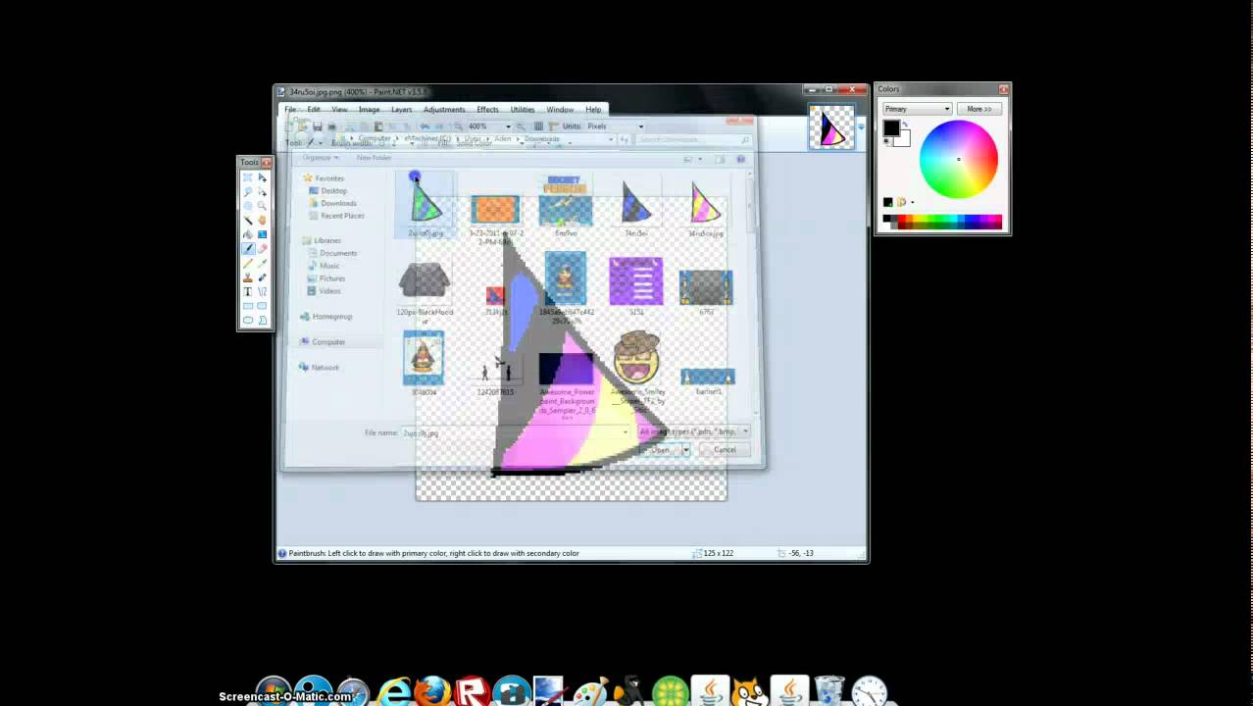Select the Color Picker tool
This screenshot has width=1253, height=706.
(262, 263)
